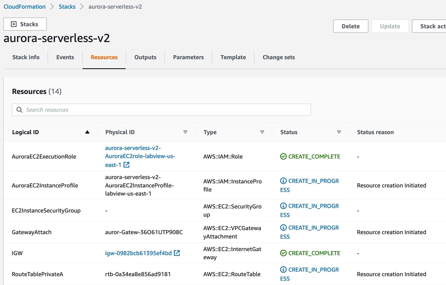Open the Physical ID filter dropdown
This screenshot has height=285, width=446.
[x=185, y=132]
